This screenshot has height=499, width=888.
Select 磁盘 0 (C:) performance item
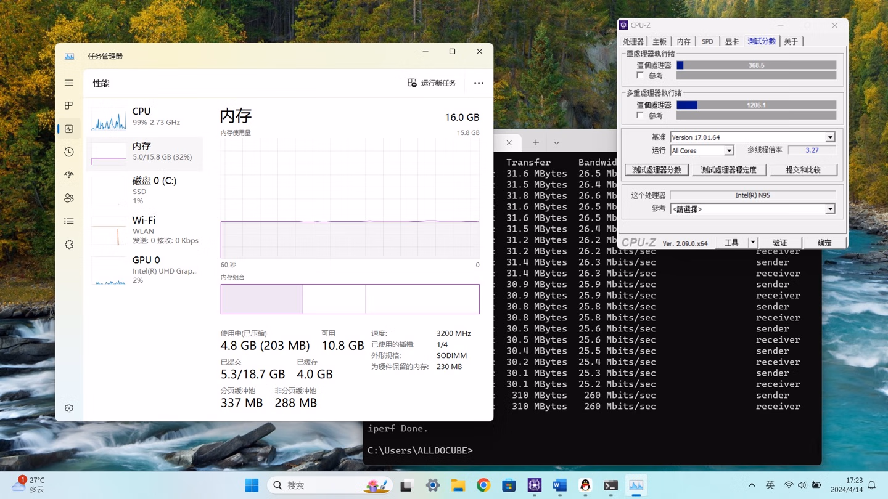click(146, 190)
